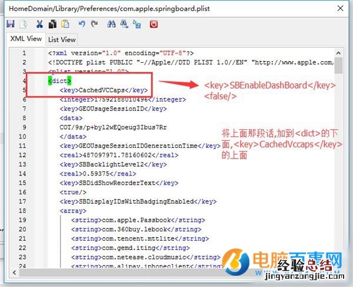Click the com.apple.Passbook string line
Screen dimensions: 353x287
[138, 220]
